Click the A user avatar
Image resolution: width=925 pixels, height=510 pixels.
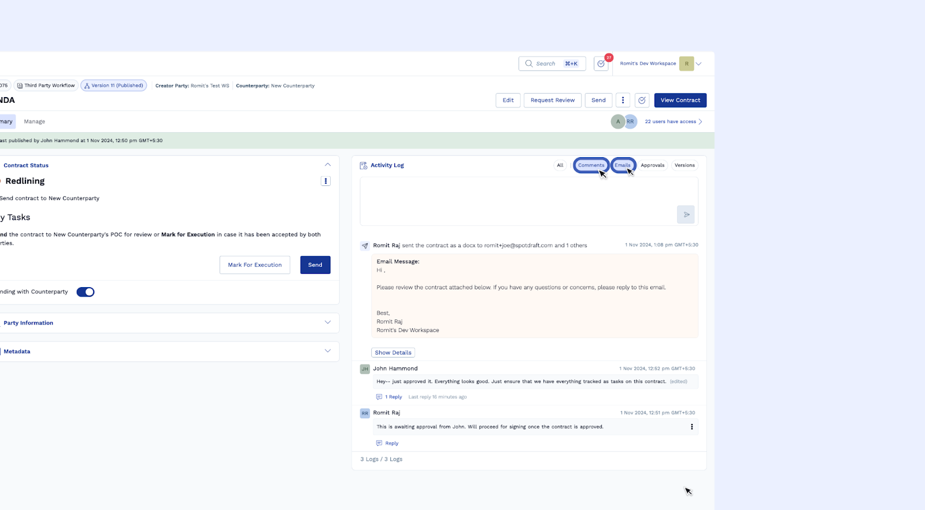(x=617, y=121)
